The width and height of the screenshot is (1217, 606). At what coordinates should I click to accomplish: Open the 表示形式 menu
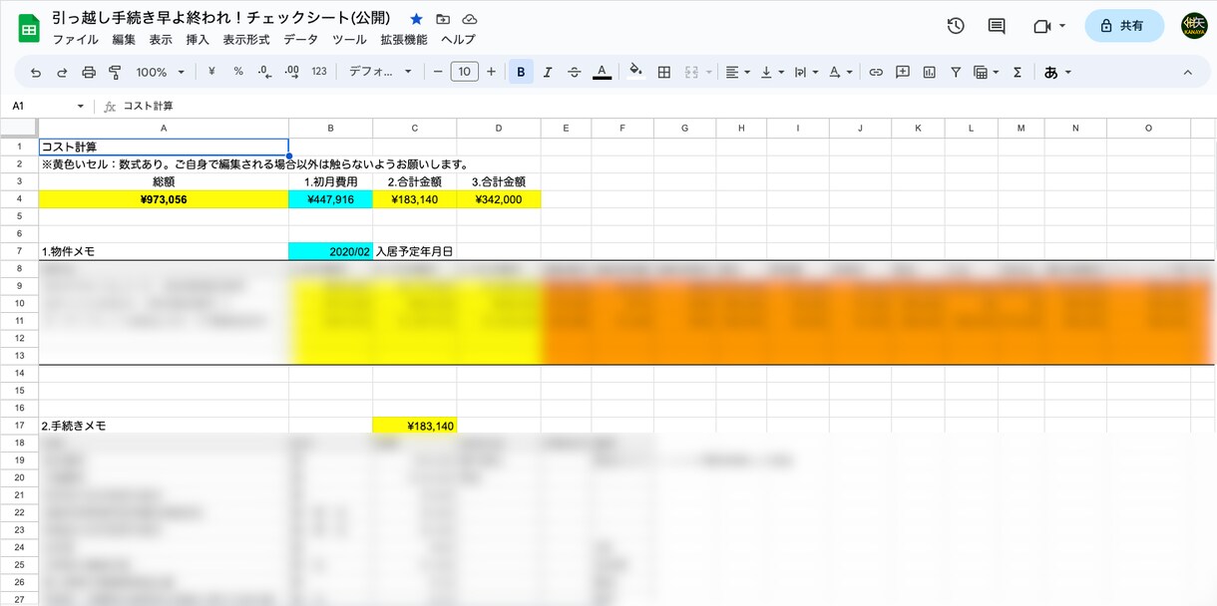coord(246,40)
